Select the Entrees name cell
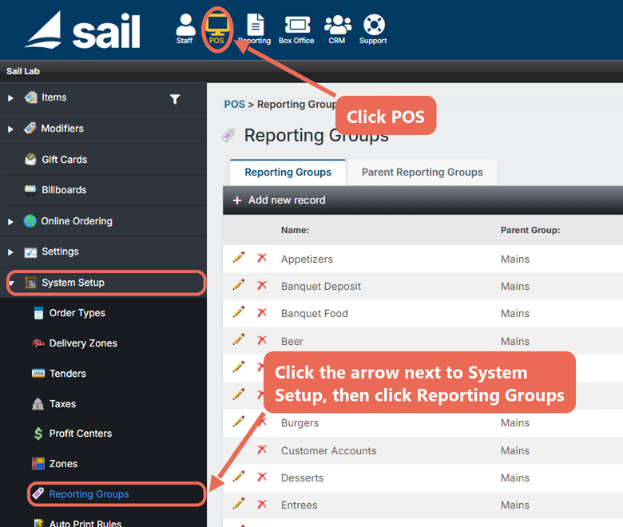Image resolution: width=623 pixels, height=527 pixels. pyautogui.click(x=300, y=505)
